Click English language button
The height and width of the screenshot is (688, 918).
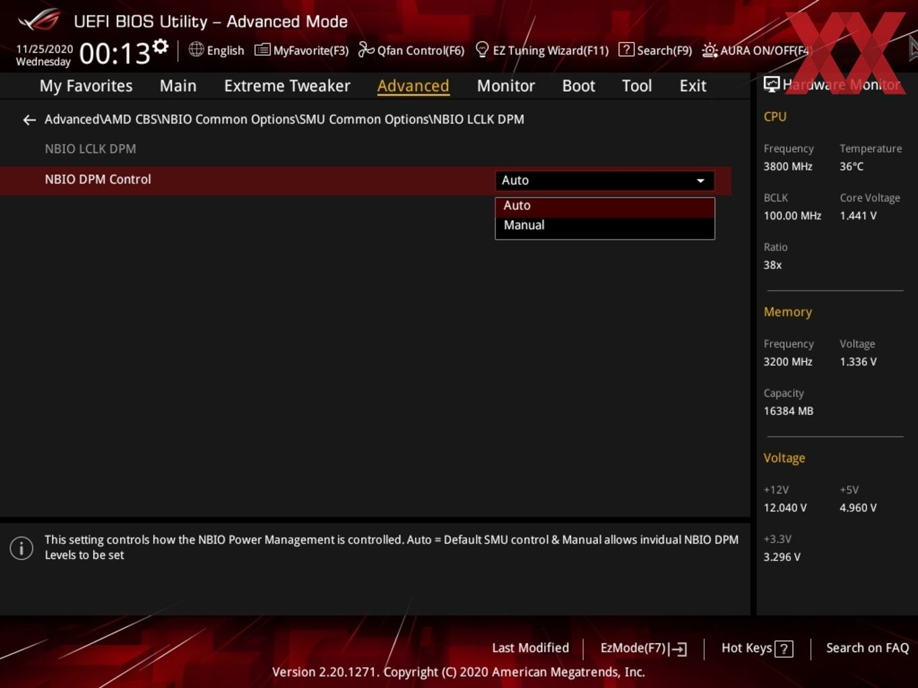(x=216, y=50)
